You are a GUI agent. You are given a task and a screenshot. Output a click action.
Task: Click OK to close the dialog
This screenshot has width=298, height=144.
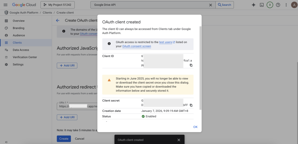click(x=195, y=127)
